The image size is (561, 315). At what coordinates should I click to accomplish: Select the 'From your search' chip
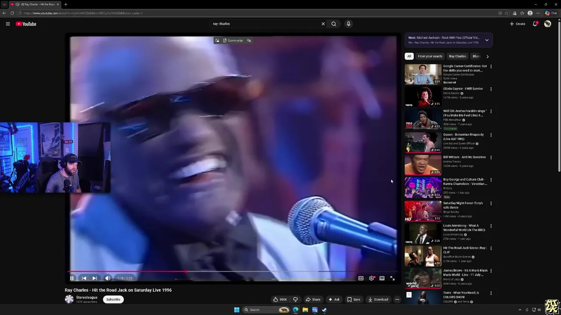tap(430, 56)
